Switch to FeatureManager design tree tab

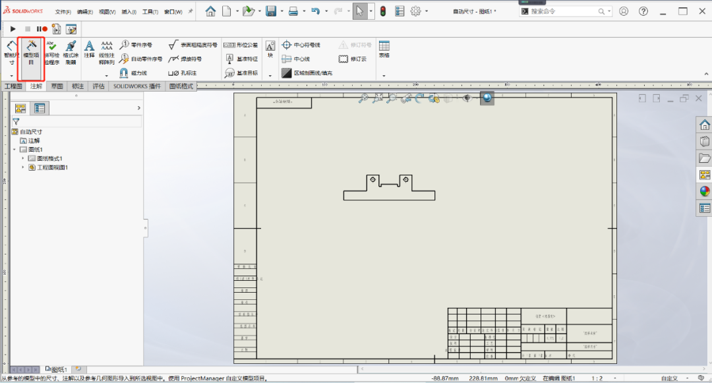tap(20, 108)
